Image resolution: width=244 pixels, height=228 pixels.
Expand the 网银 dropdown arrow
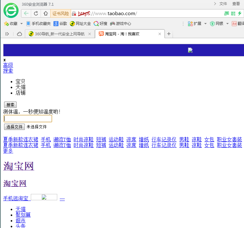click(x=228, y=24)
